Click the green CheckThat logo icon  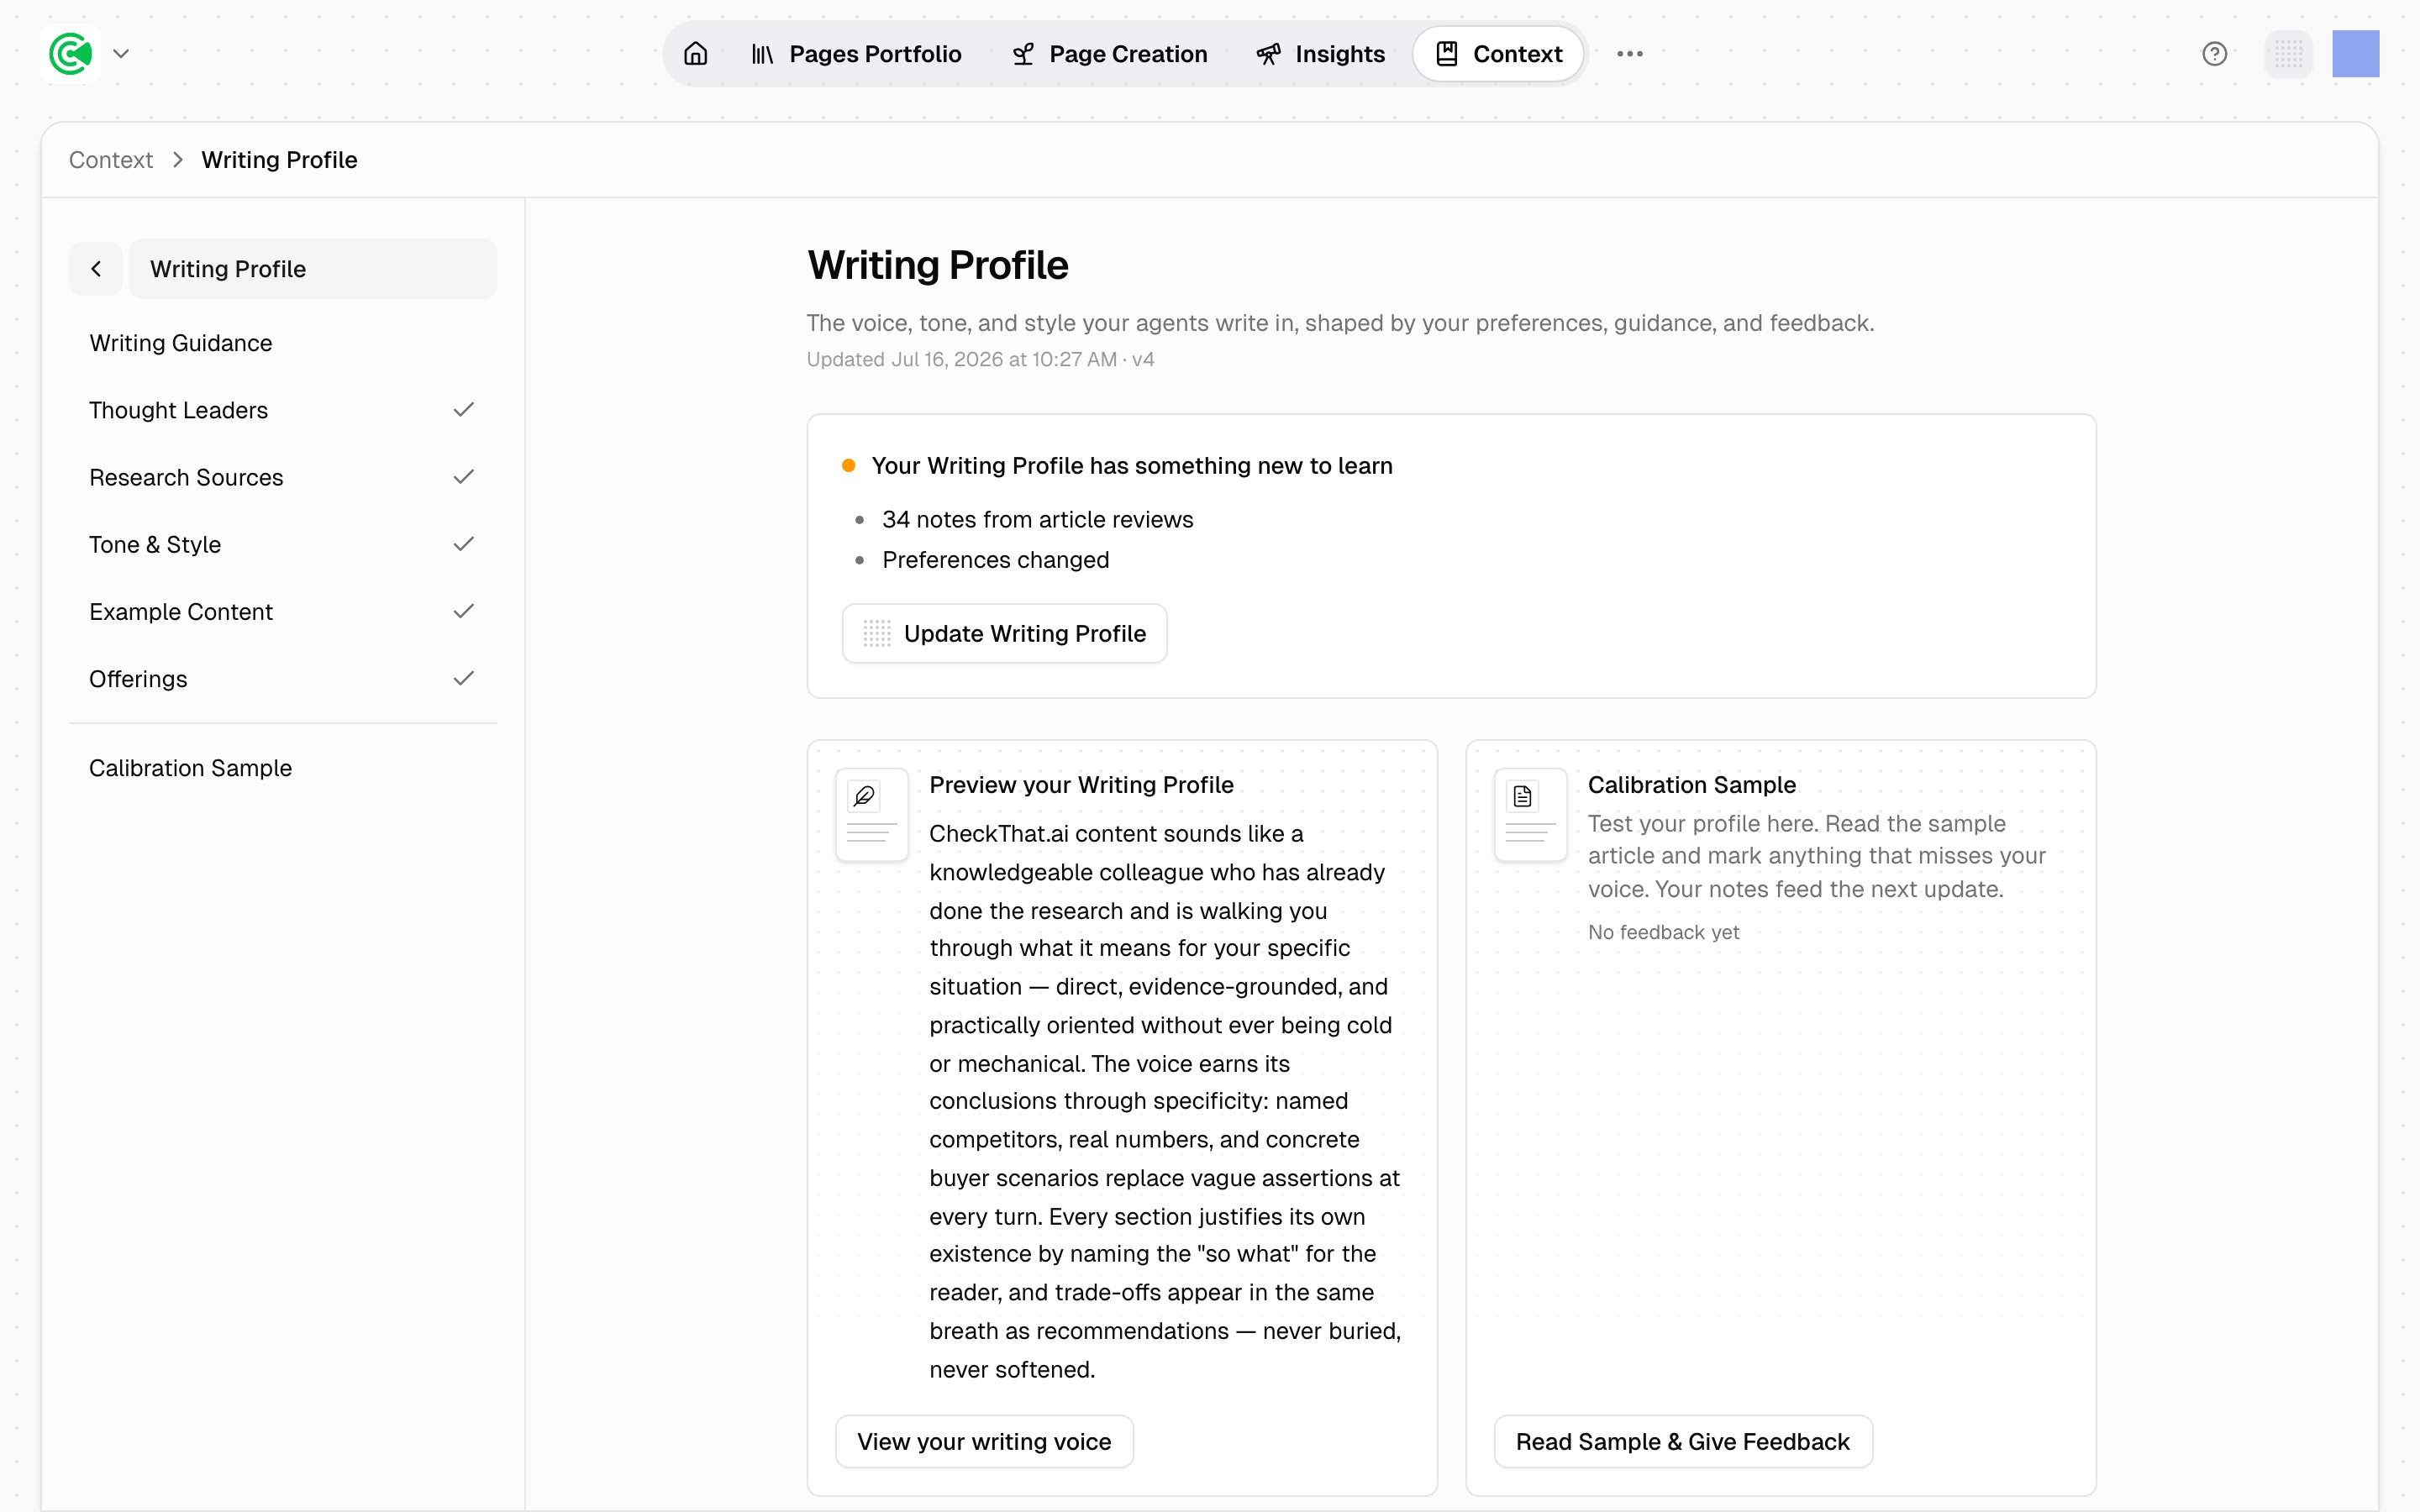tap(71, 54)
